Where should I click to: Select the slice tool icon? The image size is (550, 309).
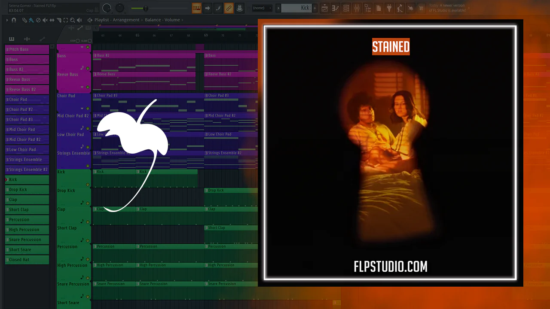59,20
